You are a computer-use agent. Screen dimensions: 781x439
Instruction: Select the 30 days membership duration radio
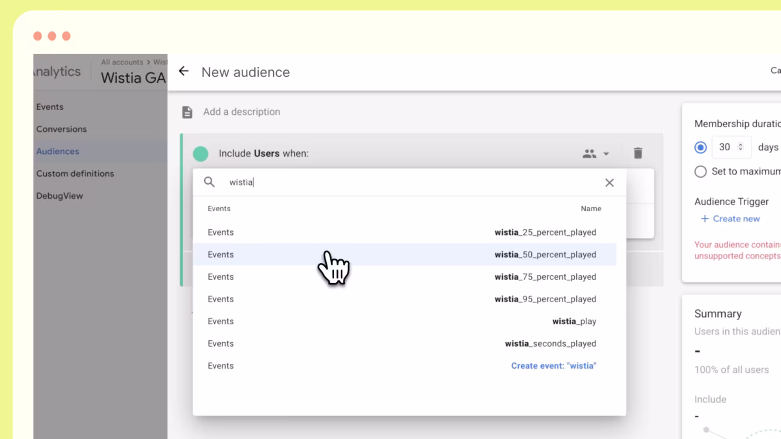pos(700,147)
